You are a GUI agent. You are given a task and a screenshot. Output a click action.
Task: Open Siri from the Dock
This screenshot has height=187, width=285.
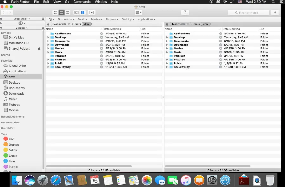tap(30, 180)
